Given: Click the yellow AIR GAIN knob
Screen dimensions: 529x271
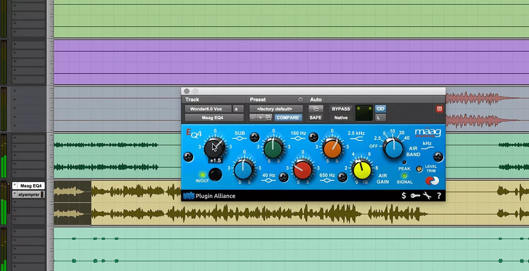Looking at the screenshot, I should pos(361,169).
